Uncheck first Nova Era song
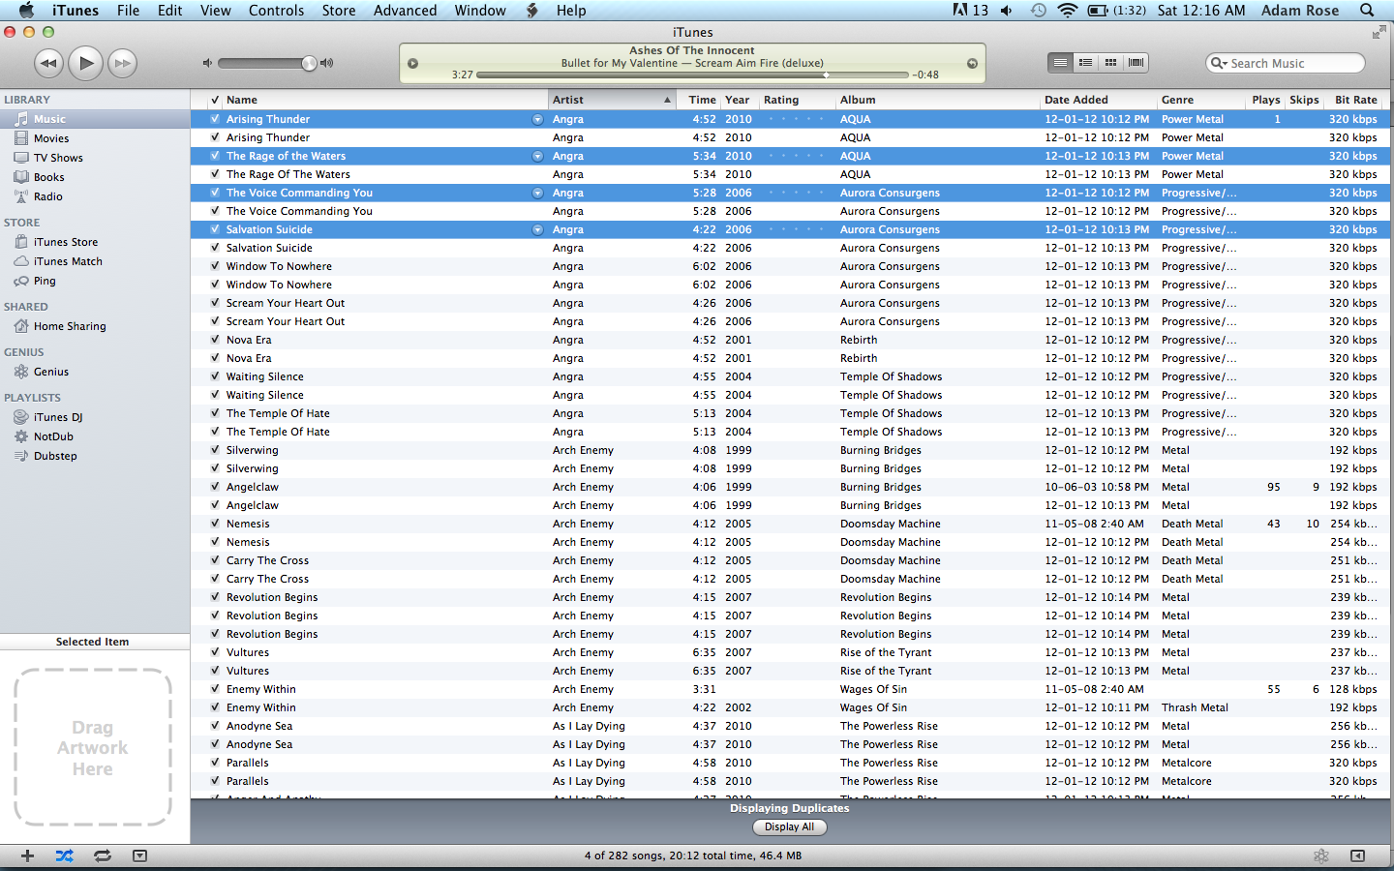1394x871 pixels. coord(215,340)
